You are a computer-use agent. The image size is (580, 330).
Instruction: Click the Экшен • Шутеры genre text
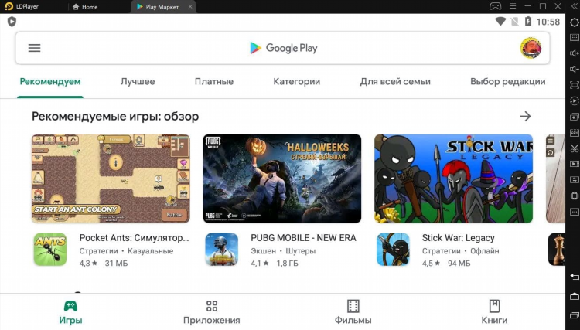tap(283, 251)
